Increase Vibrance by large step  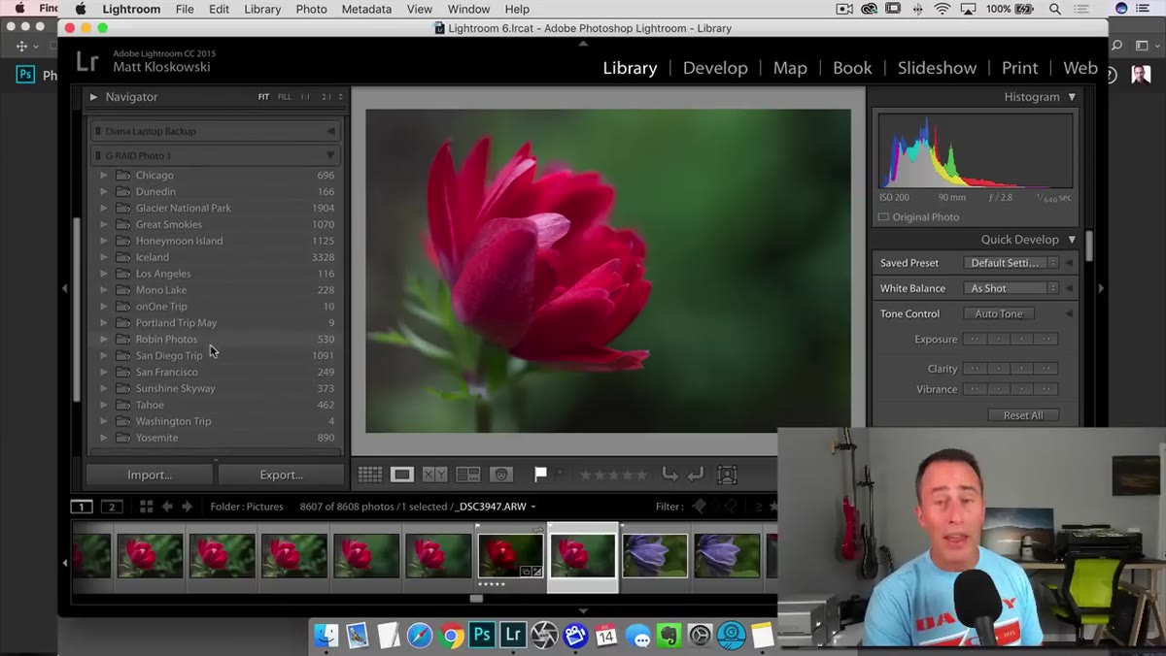pos(1046,389)
